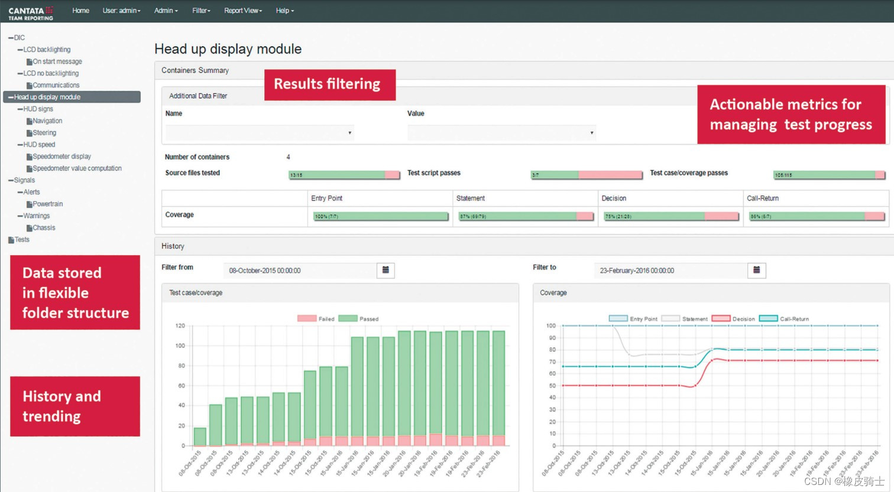894x492 pixels.
Task: Click the Tests file icon
Action: point(11,240)
